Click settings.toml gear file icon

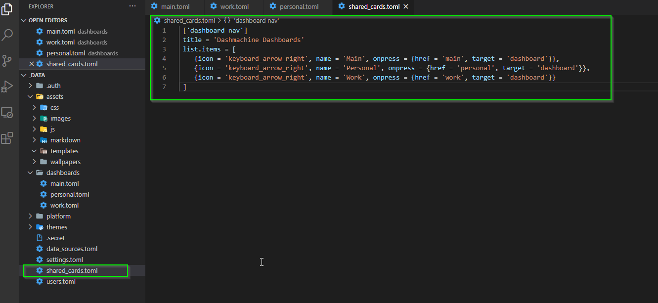[40, 260]
